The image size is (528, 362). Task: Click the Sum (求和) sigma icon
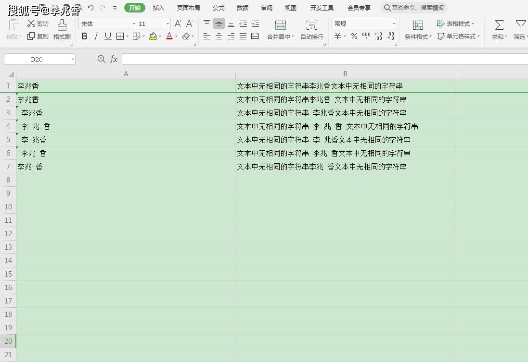[x=500, y=25]
